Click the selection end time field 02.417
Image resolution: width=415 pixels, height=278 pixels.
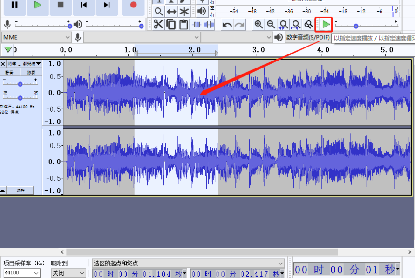[235, 274]
